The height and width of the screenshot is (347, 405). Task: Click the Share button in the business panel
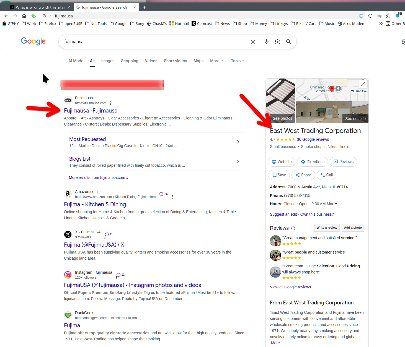pyautogui.click(x=303, y=175)
